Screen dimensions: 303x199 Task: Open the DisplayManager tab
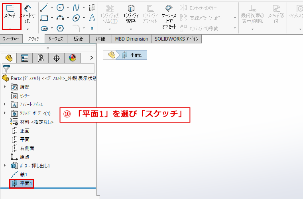[x=73, y=58]
